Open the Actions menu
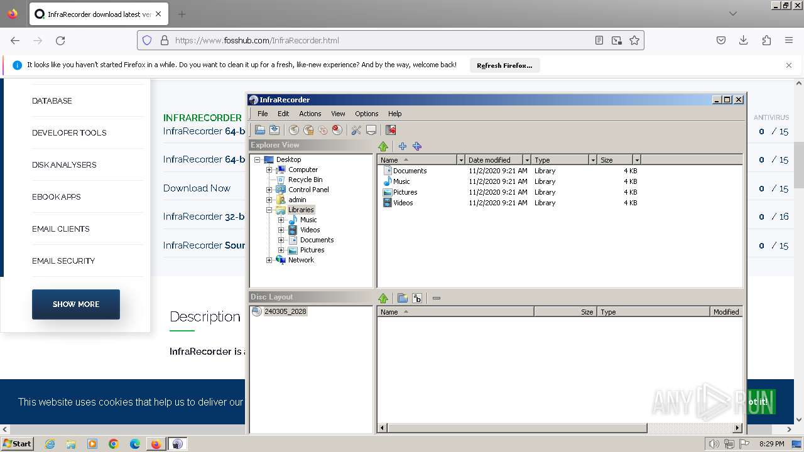This screenshot has width=804, height=452. click(310, 114)
